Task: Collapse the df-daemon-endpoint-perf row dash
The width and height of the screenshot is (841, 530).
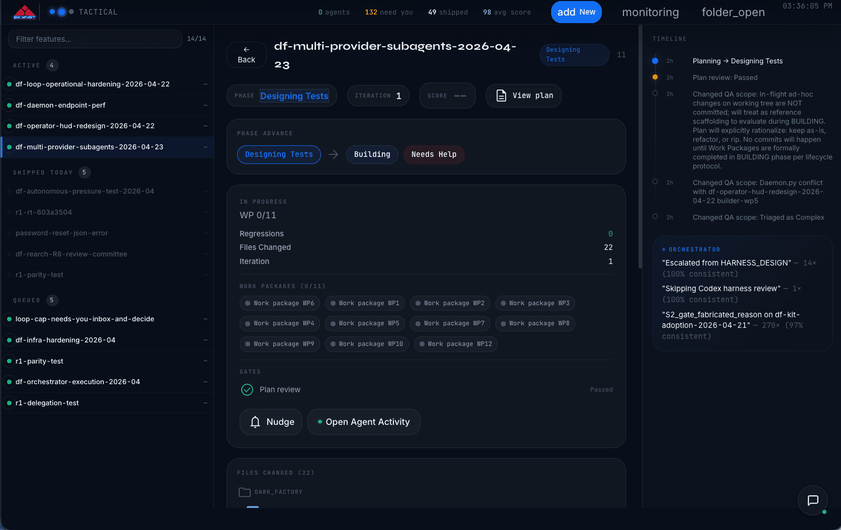Action: [205, 105]
